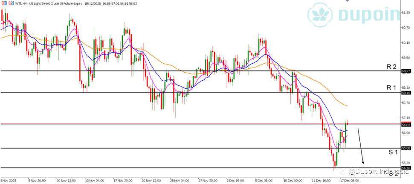Select the R 1 resistance label
The width and height of the screenshot is (414, 184).
(x=391, y=88)
